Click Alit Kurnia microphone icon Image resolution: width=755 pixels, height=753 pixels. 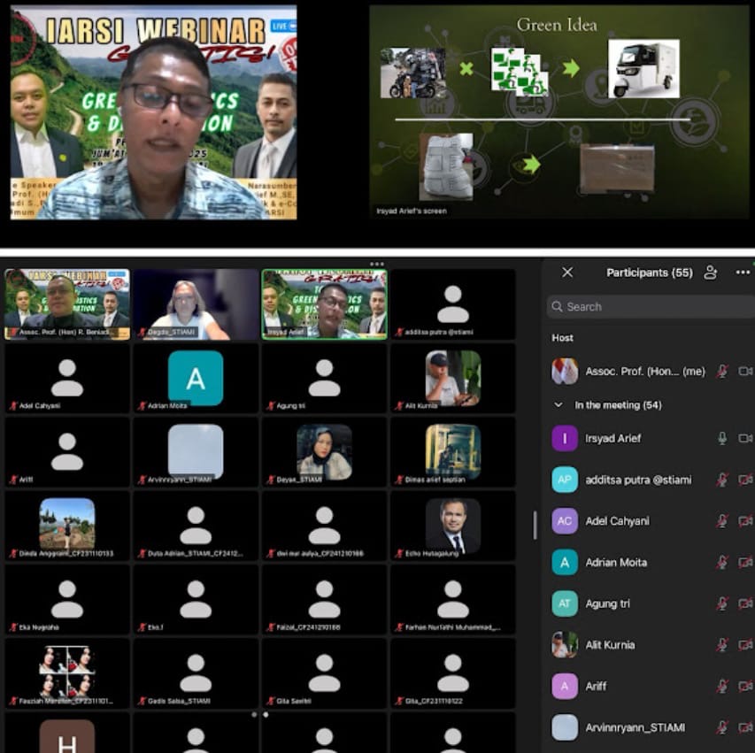click(721, 645)
